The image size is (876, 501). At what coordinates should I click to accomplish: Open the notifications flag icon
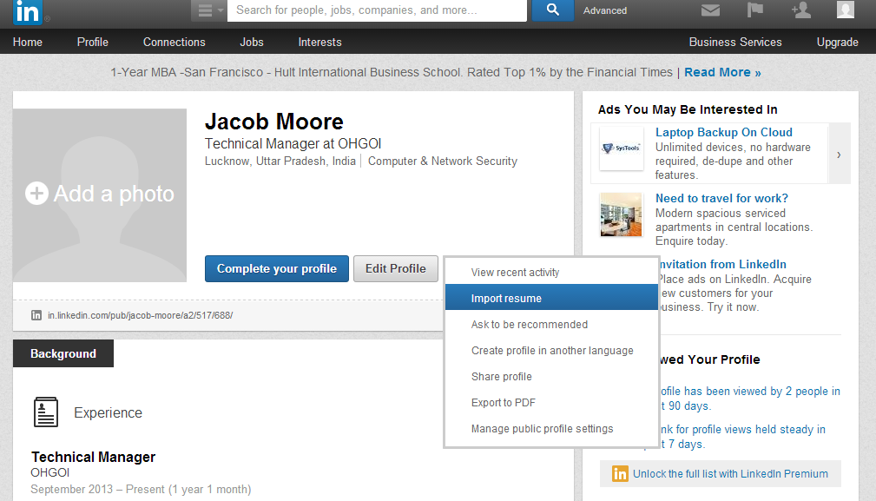pyautogui.click(x=754, y=10)
